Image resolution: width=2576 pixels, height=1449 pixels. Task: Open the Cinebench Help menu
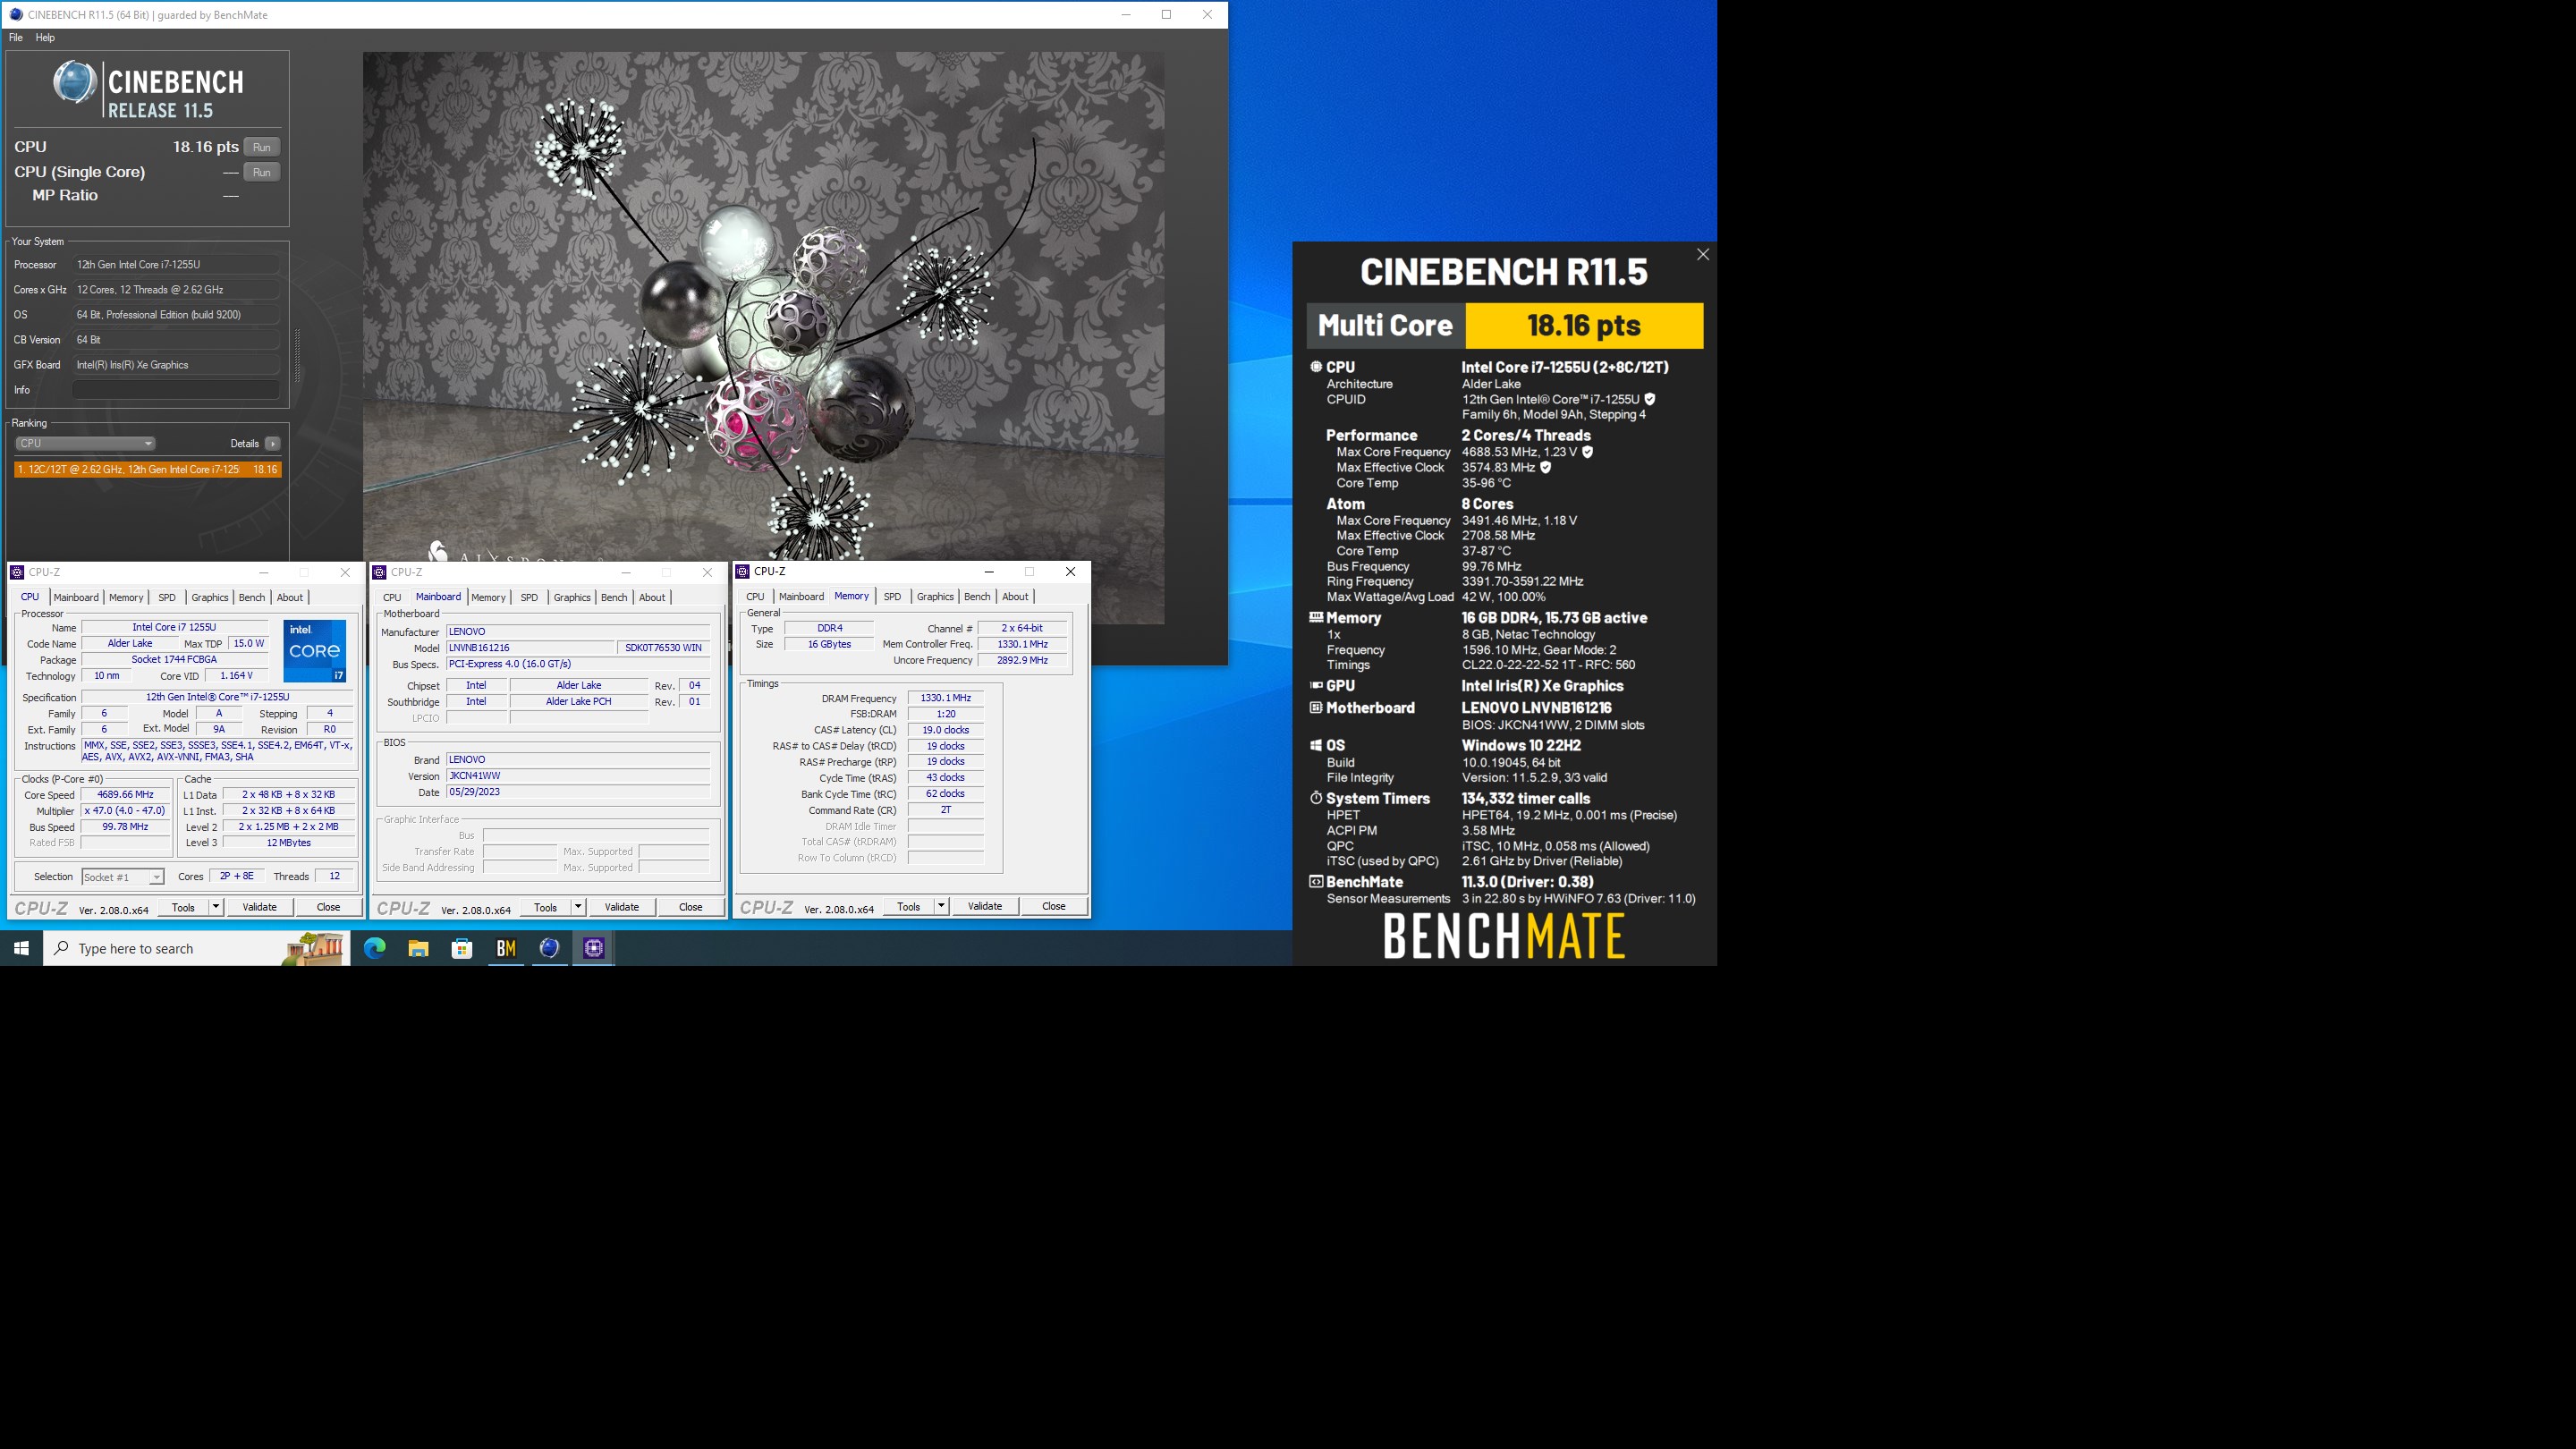[x=45, y=38]
